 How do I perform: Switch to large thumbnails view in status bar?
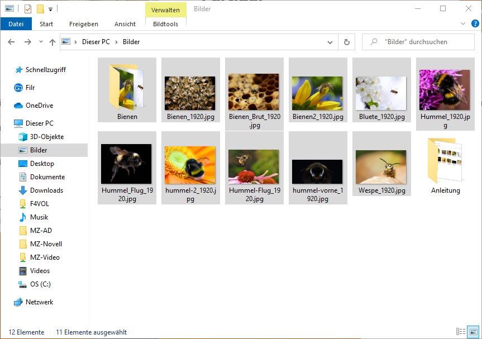473,332
